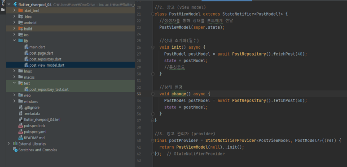Click Flutter project icon at root
347x167 pixels.
(15, 4)
